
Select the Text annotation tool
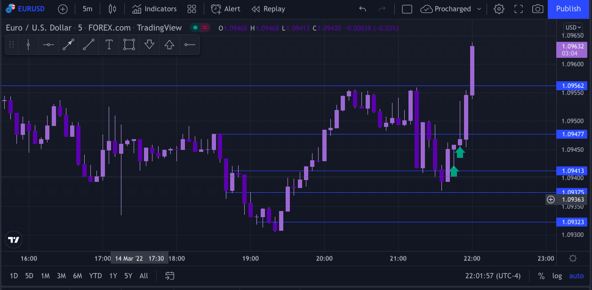[x=109, y=45]
